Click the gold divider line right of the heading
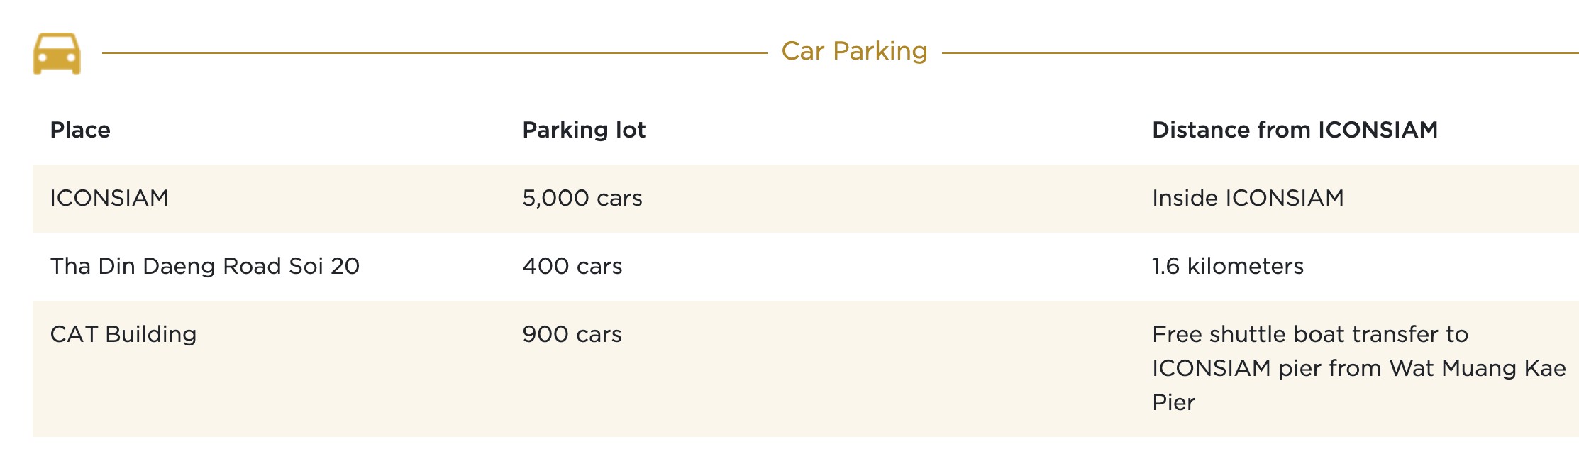The width and height of the screenshot is (1579, 454). [1260, 52]
